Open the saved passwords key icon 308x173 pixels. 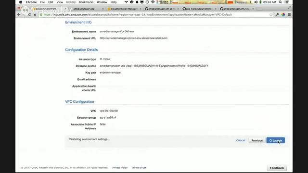[x=277, y=15]
